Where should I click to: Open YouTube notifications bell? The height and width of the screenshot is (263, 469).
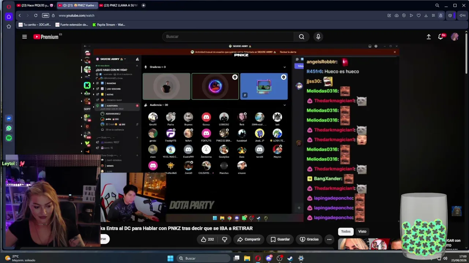click(x=441, y=37)
